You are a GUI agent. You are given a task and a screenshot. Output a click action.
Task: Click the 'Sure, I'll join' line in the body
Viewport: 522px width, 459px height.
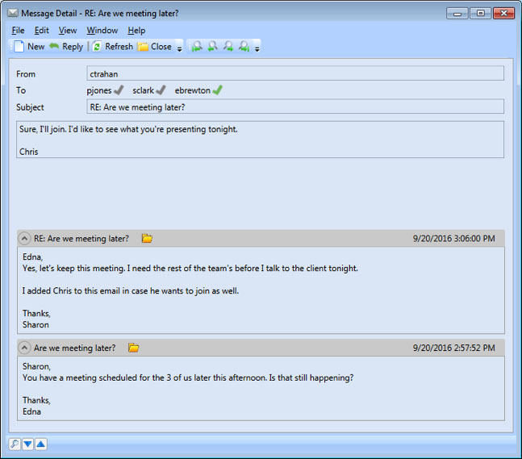tap(128, 129)
